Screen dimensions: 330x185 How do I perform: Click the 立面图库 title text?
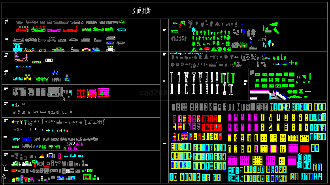[x=144, y=11]
